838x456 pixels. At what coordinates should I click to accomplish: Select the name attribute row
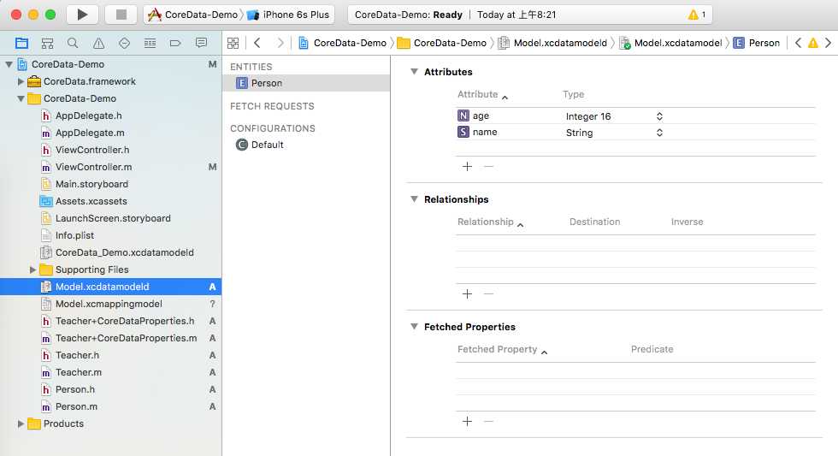(x=635, y=132)
